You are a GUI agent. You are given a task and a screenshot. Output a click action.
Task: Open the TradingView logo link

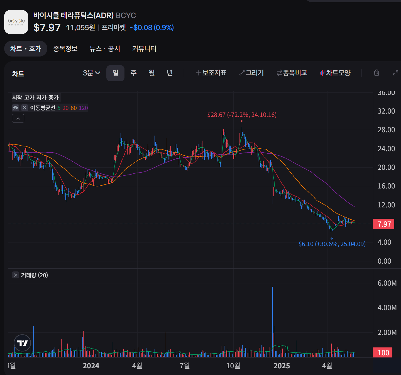(22, 343)
